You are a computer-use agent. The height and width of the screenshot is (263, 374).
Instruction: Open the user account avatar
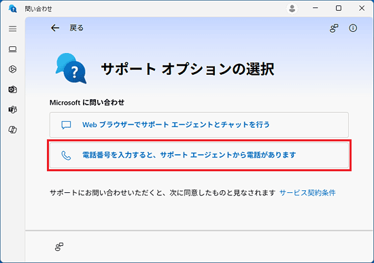[292, 9]
